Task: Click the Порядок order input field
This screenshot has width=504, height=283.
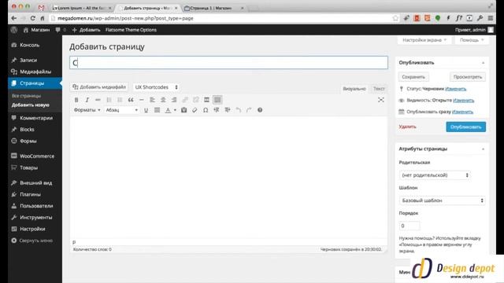Action: click(409, 226)
